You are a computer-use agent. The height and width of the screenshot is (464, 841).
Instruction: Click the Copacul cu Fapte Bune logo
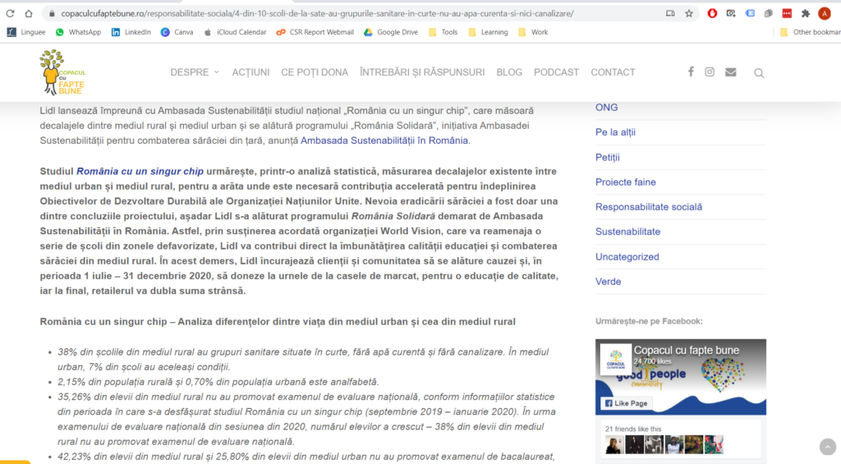point(62,72)
